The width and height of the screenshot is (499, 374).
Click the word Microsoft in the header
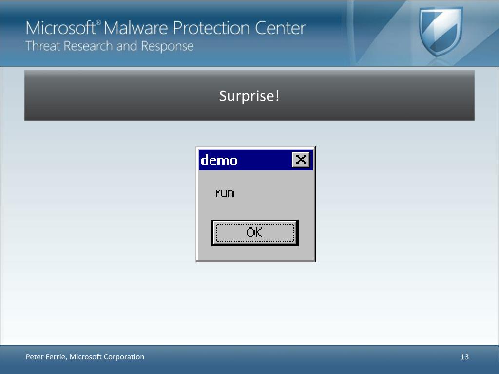[x=60, y=28]
